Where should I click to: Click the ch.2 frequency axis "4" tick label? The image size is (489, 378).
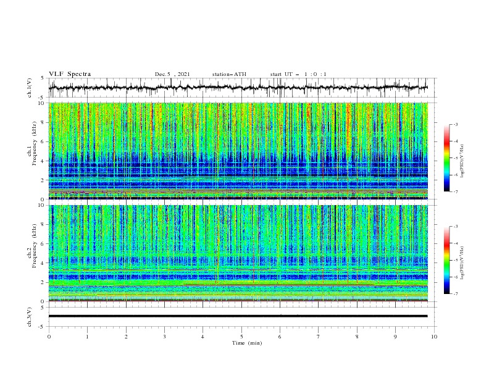(44, 263)
